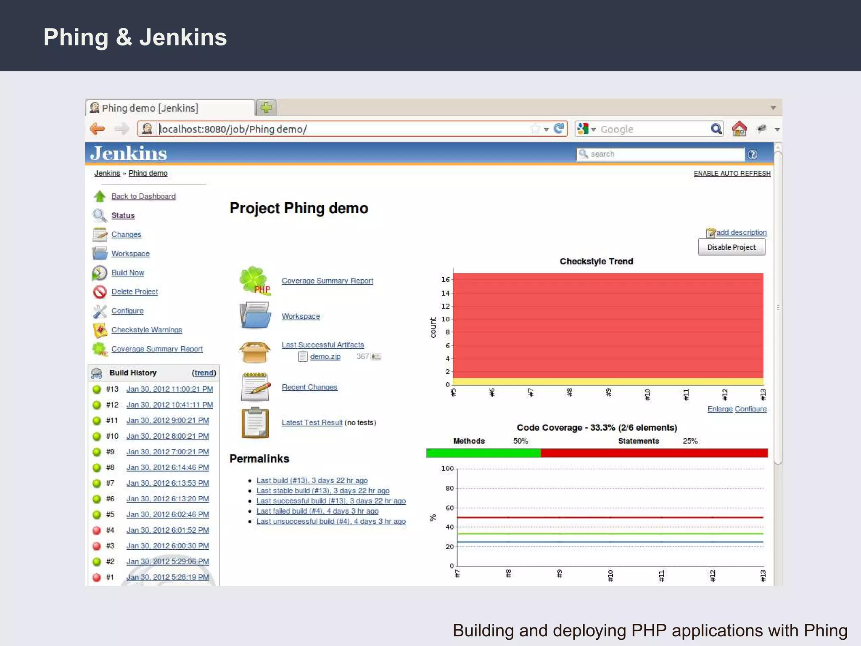
Task: Click the Build Now clock icon
Action: pos(99,273)
